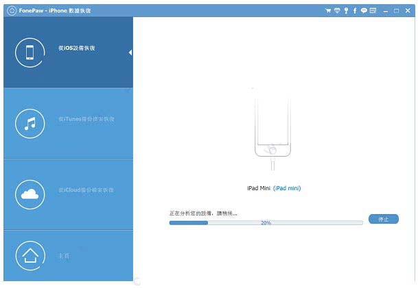Select the phone icon for iOS device recovery
The height and width of the screenshot is (288, 418).
(x=30, y=53)
